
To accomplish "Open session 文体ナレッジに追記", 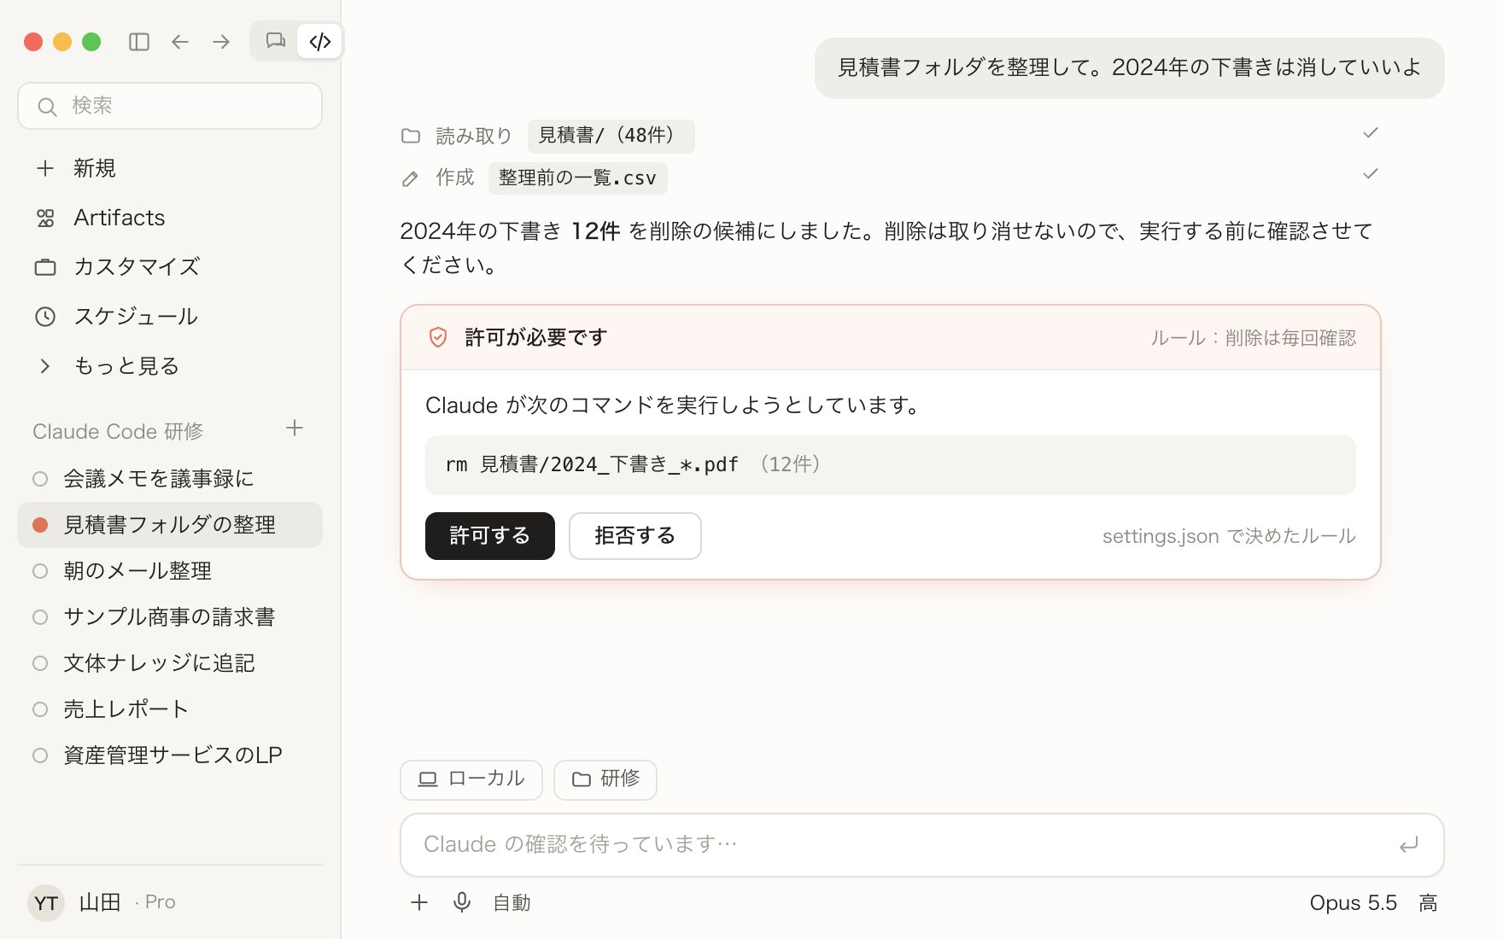I will tap(170, 663).
